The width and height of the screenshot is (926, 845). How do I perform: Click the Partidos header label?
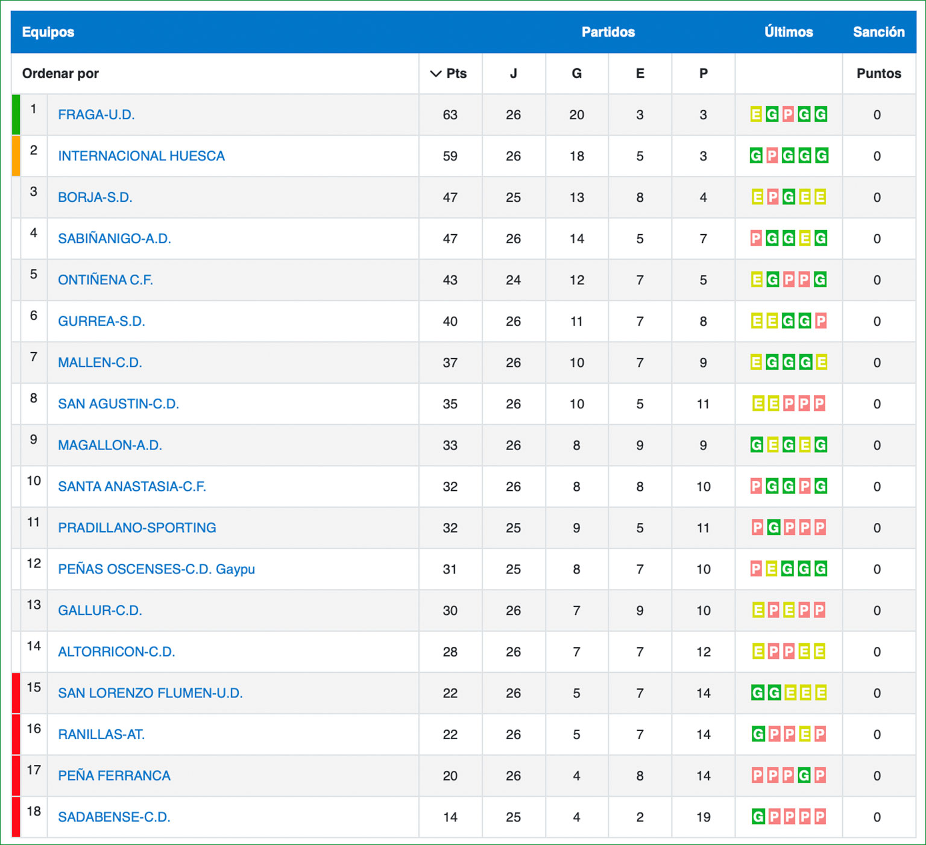(x=608, y=32)
